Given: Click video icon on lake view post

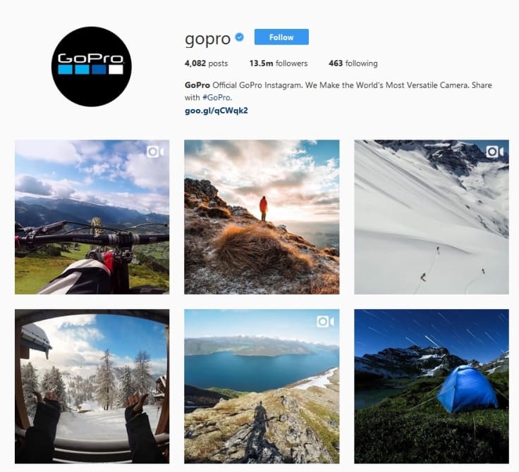Looking at the screenshot, I should click(325, 321).
